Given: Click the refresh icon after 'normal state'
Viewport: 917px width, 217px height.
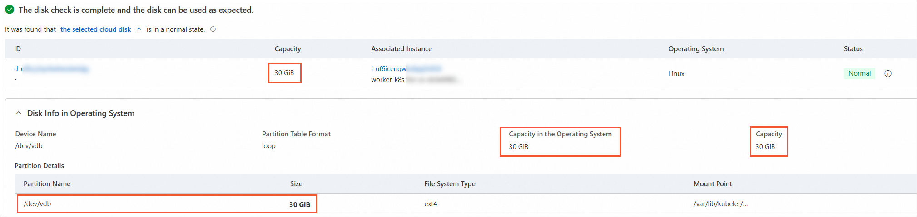Looking at the screenshot, I should click(x=213, y=29).
